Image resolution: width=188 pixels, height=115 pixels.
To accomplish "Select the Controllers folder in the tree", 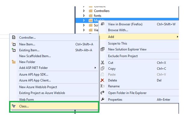I will tap(102, 11).
